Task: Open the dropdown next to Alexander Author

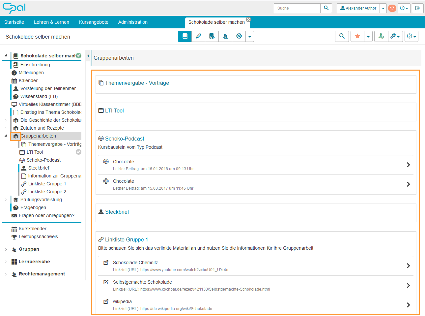Action: tap(383, 8)
